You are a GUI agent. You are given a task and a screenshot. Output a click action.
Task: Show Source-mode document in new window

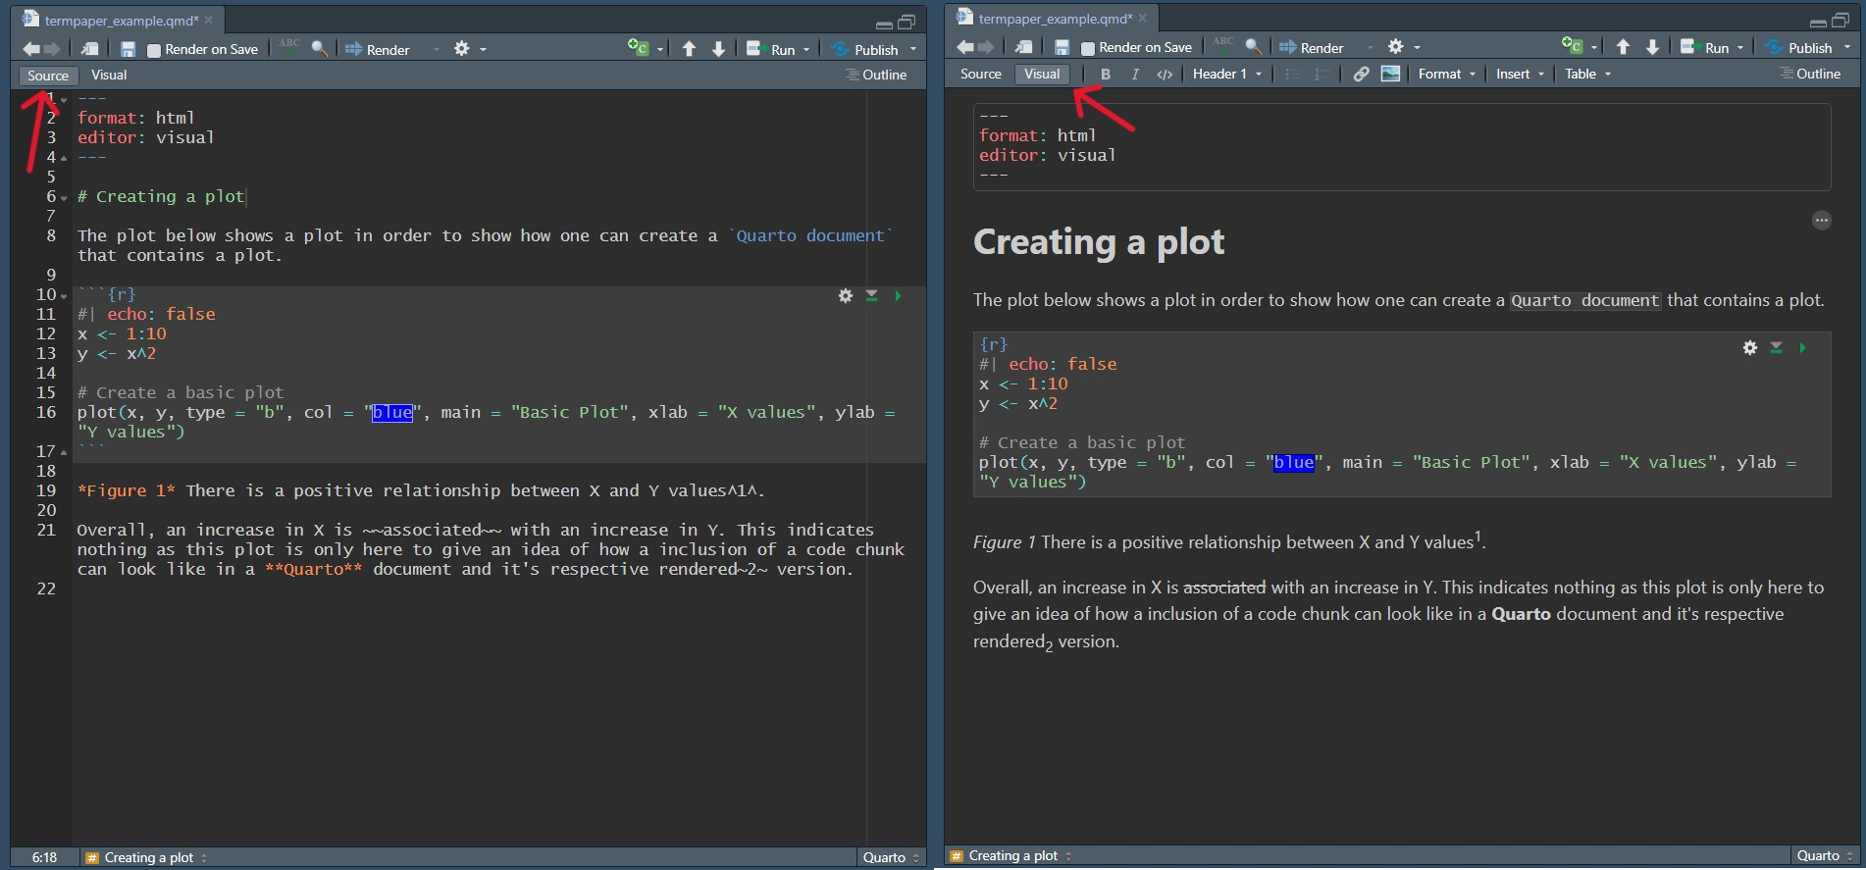[x=90, y=49]
